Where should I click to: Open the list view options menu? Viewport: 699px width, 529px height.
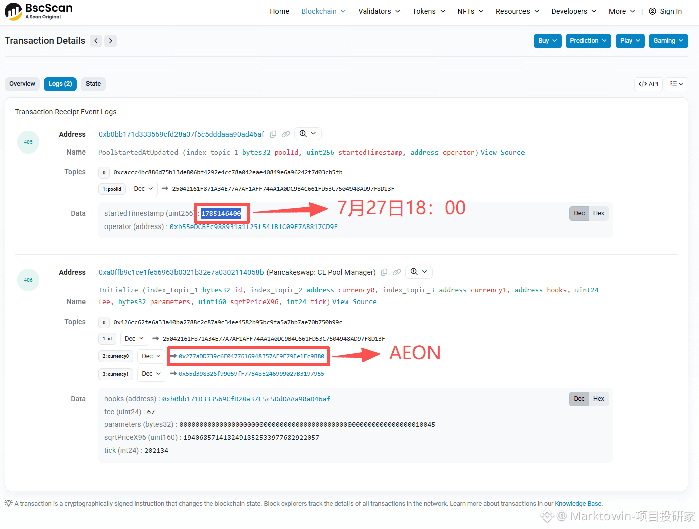click(x=676, y=84)
